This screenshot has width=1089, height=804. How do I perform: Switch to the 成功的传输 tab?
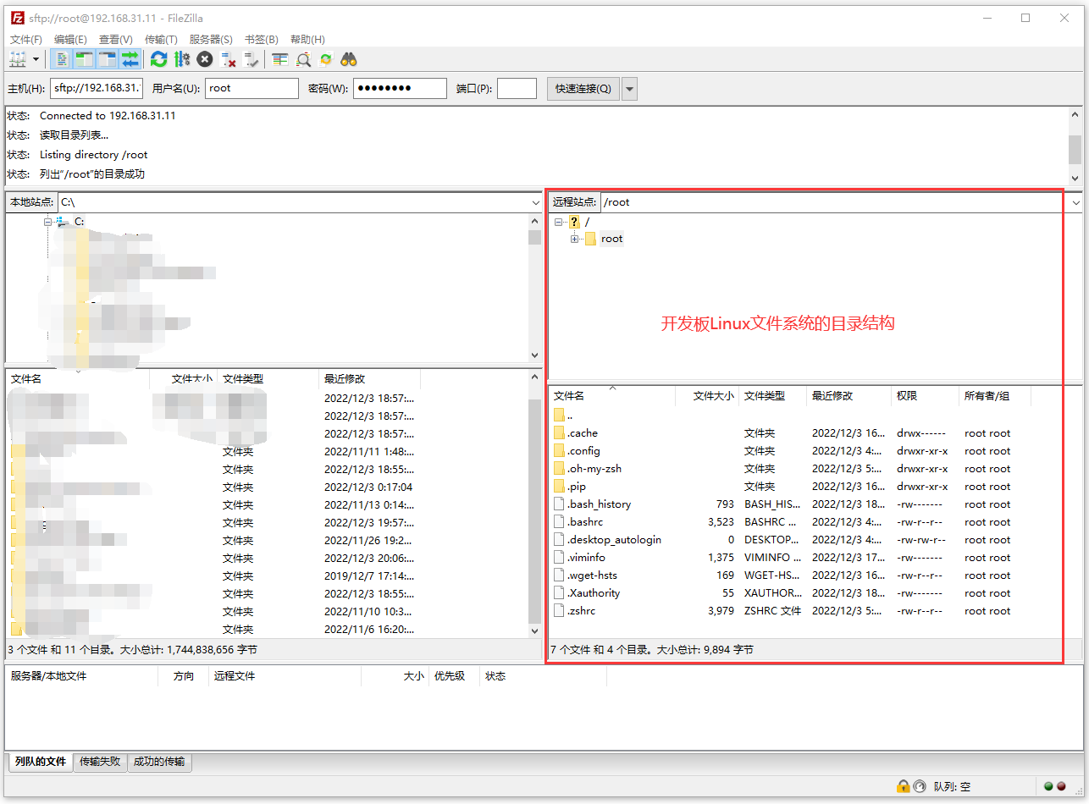tap(159, 762)
